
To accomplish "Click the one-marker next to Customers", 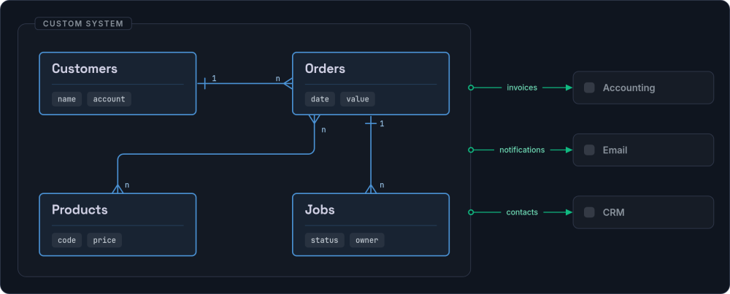I will tap(205, 84).
